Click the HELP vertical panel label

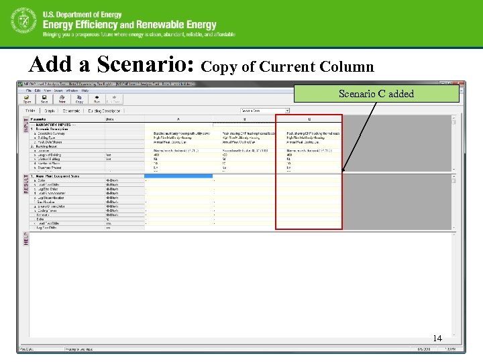point(26,239)
